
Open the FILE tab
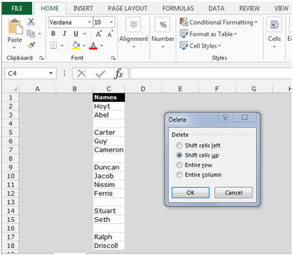[17, 8]
